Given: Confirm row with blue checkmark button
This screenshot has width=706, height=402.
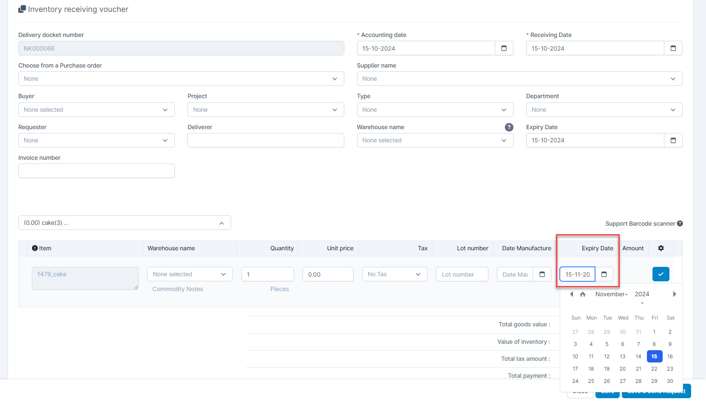Looking at the screenshot, I should pyautogui.click(x=661, y=274).
